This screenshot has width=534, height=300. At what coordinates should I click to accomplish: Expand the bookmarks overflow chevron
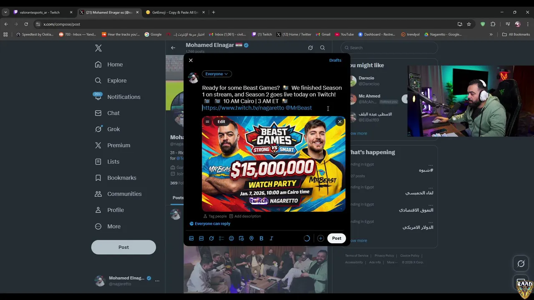(491, 35)
